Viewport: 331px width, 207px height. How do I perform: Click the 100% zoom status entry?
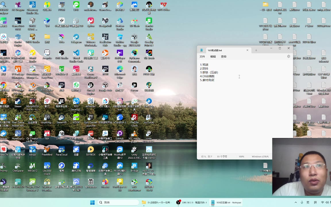pyautogui.click(x=241, y=156)
